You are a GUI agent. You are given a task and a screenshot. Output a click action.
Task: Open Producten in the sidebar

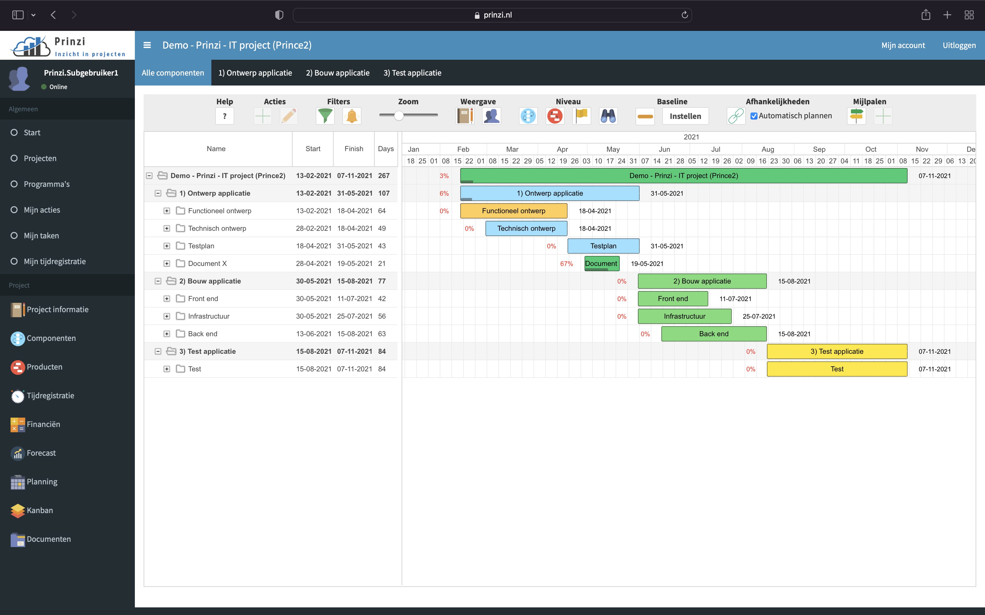(x=37, y=367)
